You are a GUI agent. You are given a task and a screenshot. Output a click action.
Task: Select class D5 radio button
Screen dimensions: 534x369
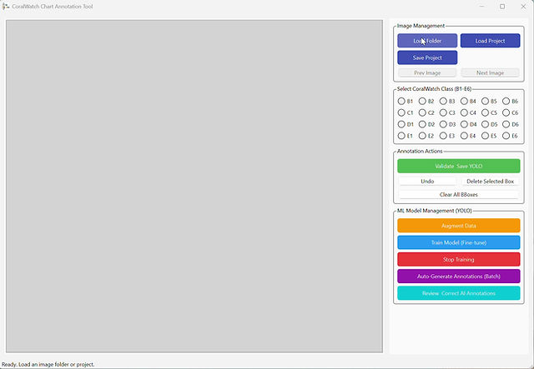click(486, 124)
